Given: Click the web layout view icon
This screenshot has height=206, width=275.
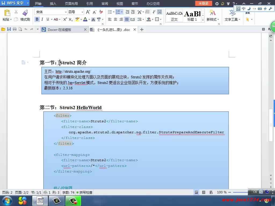Looking at the screenshot, I should (x=211, y=192).
